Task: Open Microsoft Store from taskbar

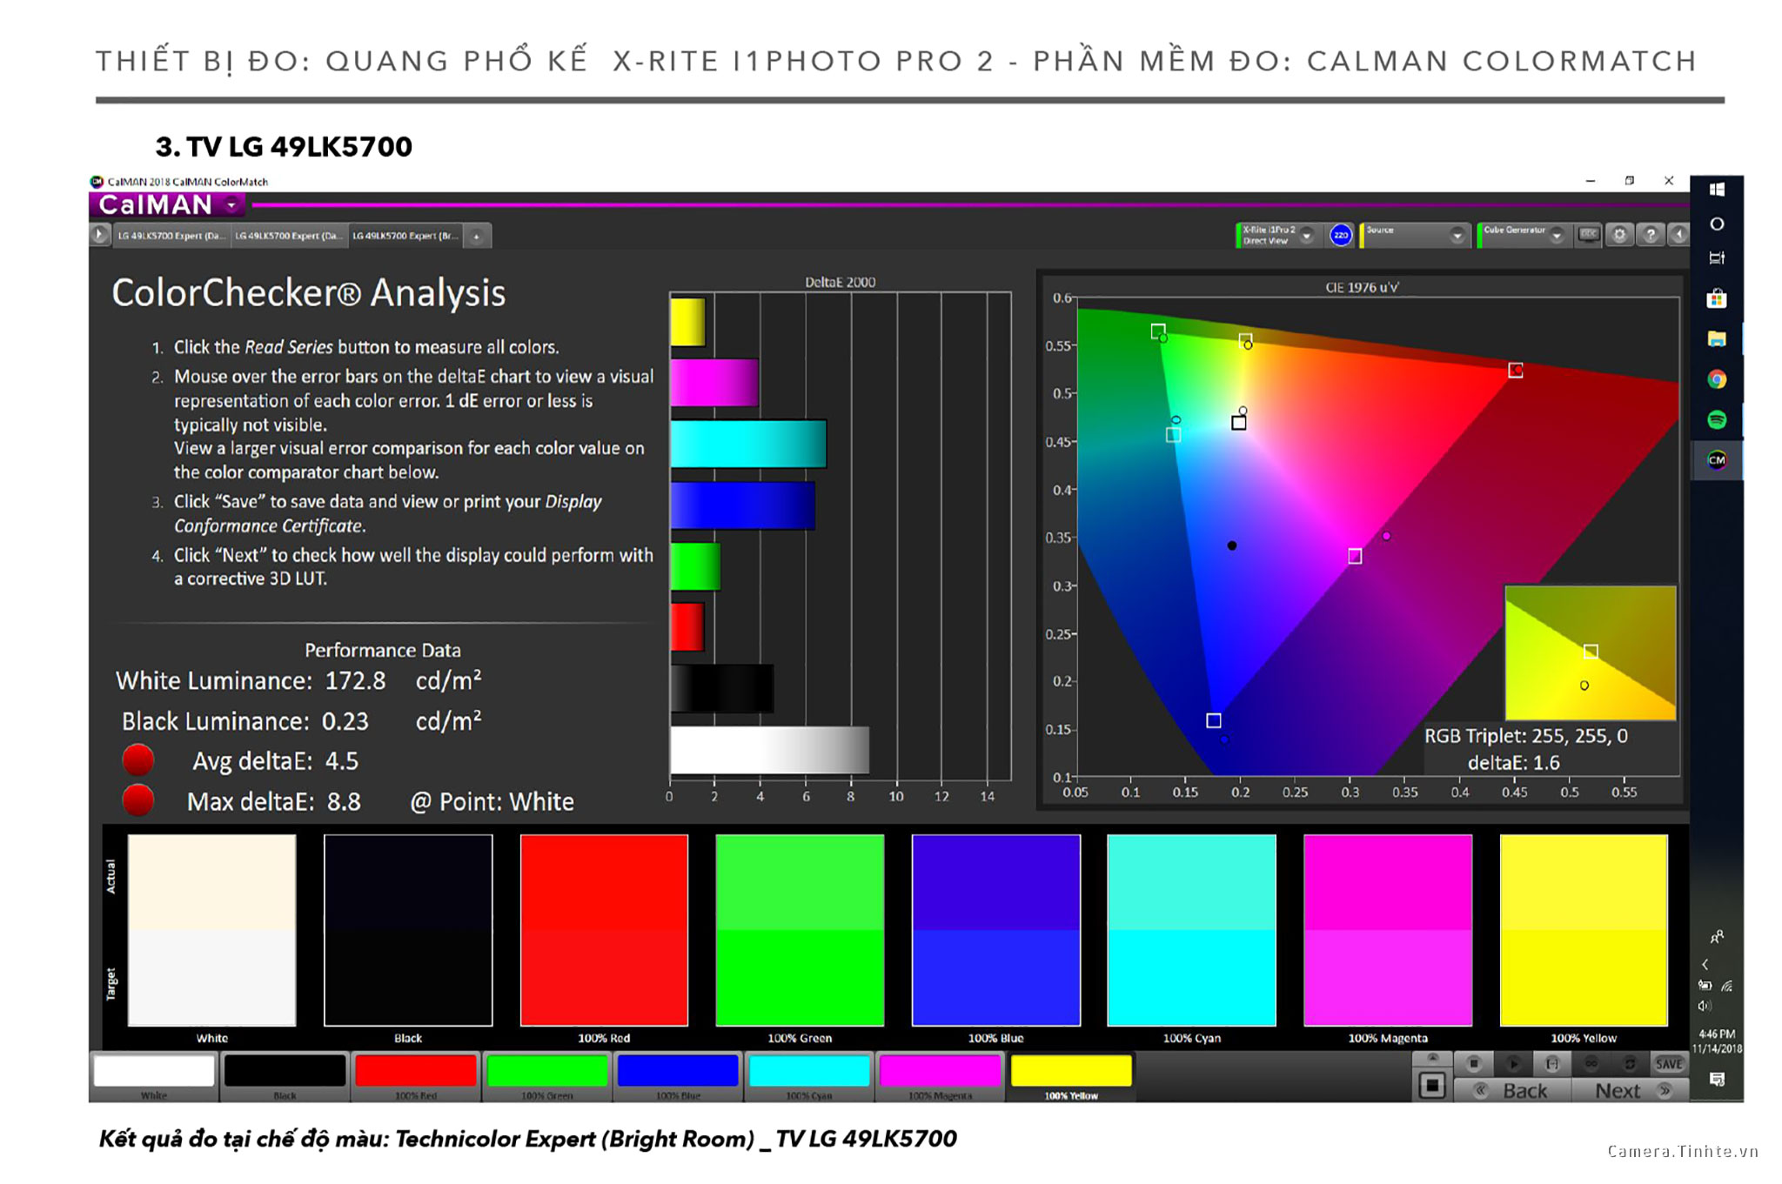Action: coord(1717,299)
